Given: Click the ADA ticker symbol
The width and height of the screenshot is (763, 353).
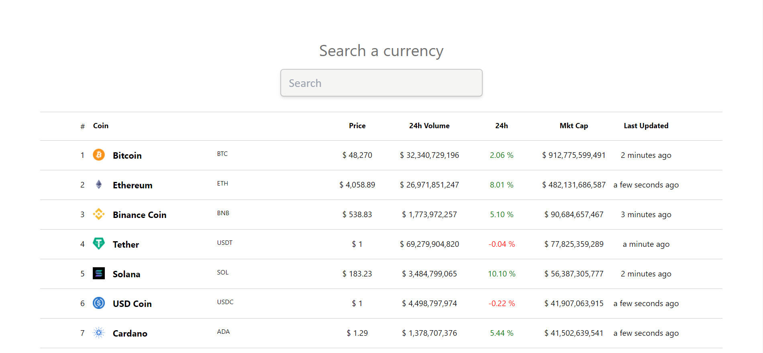Looking at the screenshot, I should 223,332.
